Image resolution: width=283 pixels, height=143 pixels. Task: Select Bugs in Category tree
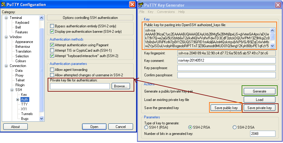(x=25, y=119)
